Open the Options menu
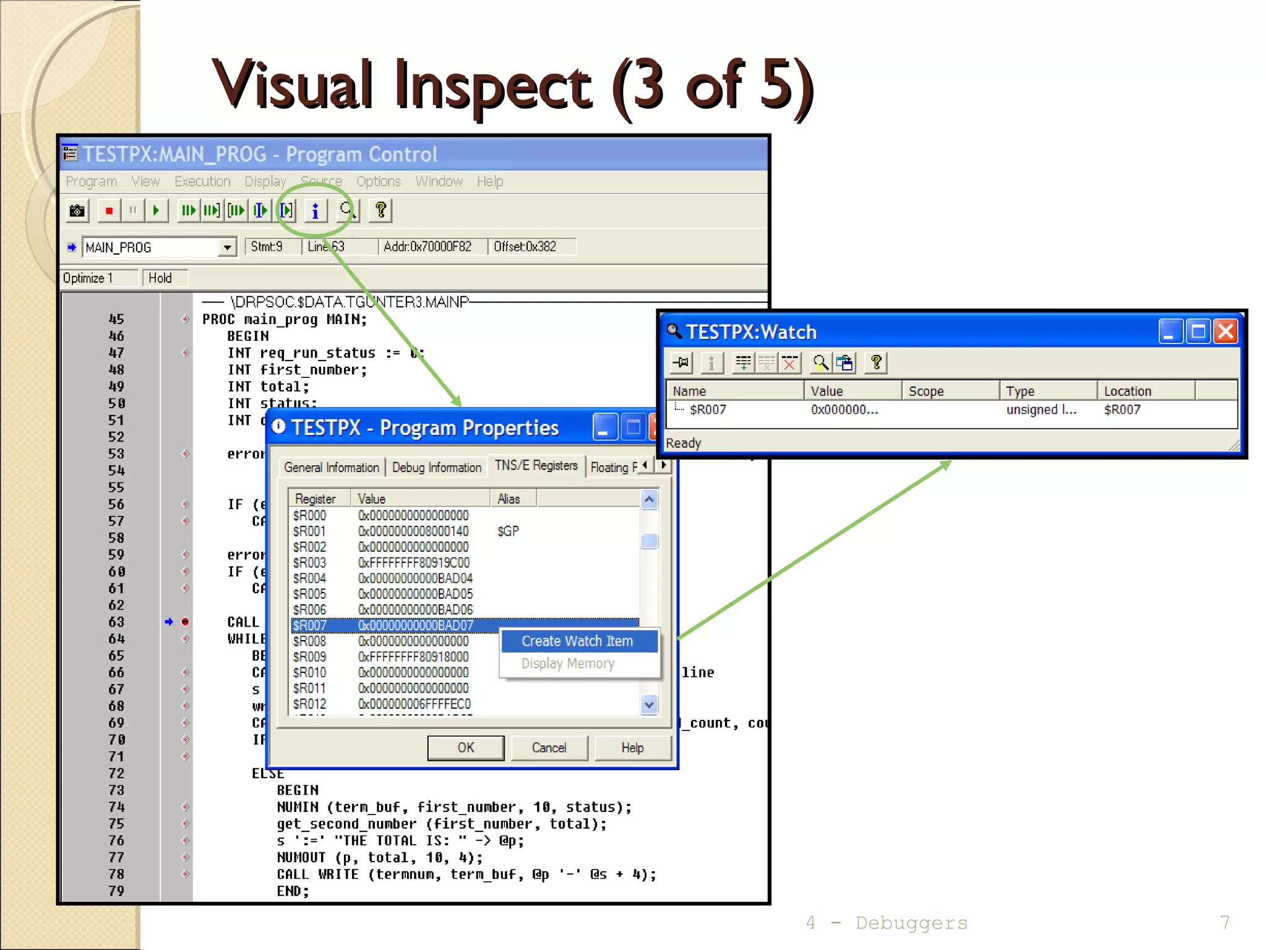This screenshot has width=1267, height=950. point(379,182)
